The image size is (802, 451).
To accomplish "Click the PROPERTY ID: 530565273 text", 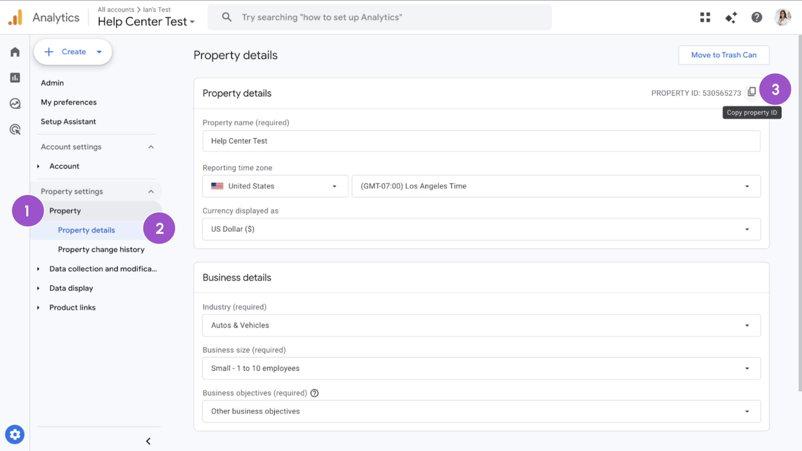I will (696, 93).
